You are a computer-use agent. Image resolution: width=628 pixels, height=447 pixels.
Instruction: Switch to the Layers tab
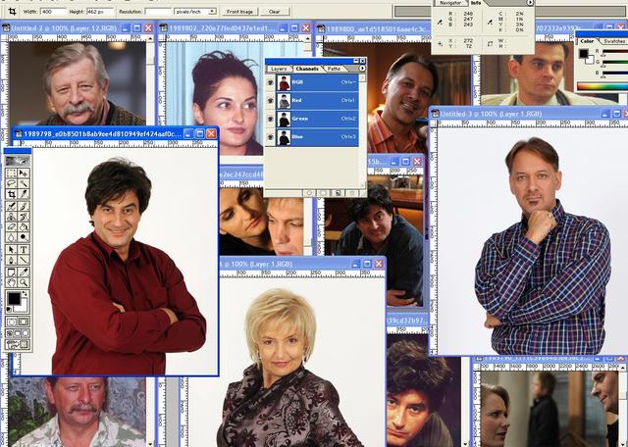(x=279, y=69)
